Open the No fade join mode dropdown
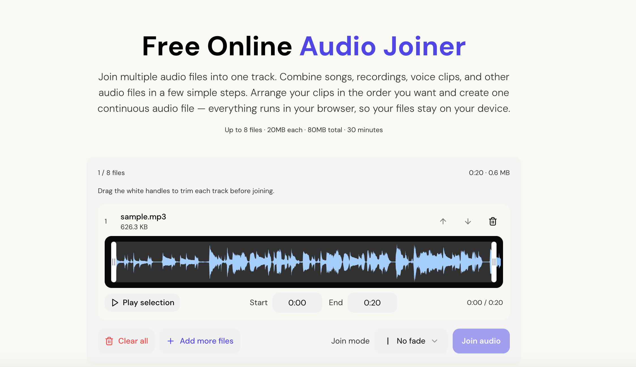The height and width of the screenshot is (367, 636). [411, 341]
